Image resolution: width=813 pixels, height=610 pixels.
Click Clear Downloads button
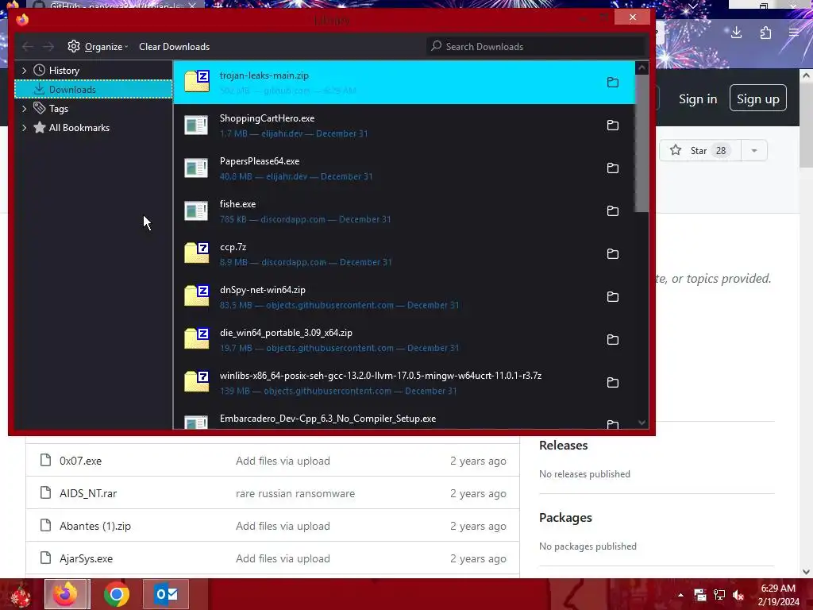(x=174, y=47)
